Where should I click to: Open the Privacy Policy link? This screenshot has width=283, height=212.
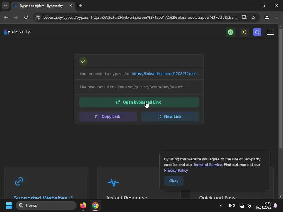click(x=176, y=170)
